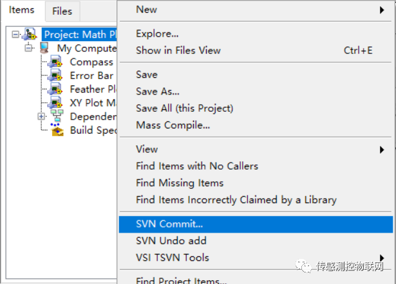The height and width of the screenshot is (284, 396).
Task: Click the Compass VI file icon
Action: click(55, 62)
